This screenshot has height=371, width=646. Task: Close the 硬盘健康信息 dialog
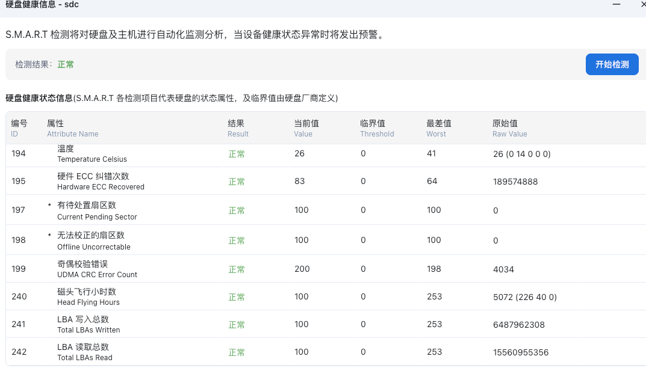point(642,5)
